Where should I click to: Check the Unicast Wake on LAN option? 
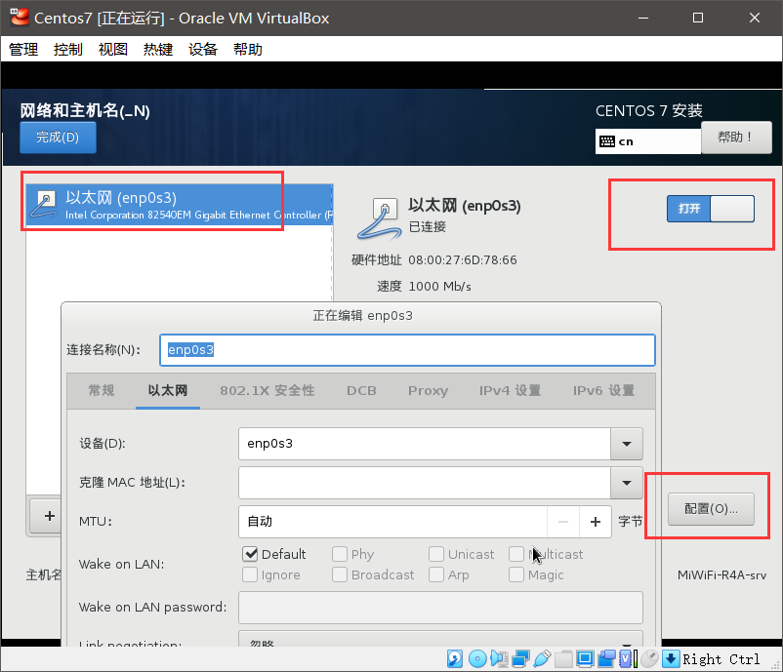point(436,554)
